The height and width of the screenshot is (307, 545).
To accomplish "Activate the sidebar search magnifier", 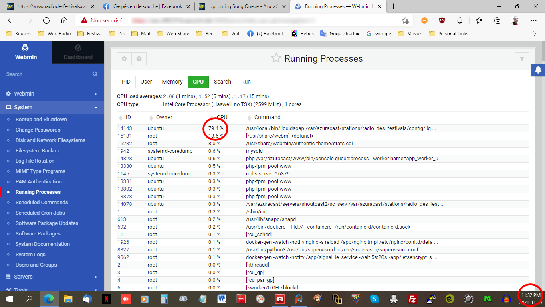I will [95, 74].
